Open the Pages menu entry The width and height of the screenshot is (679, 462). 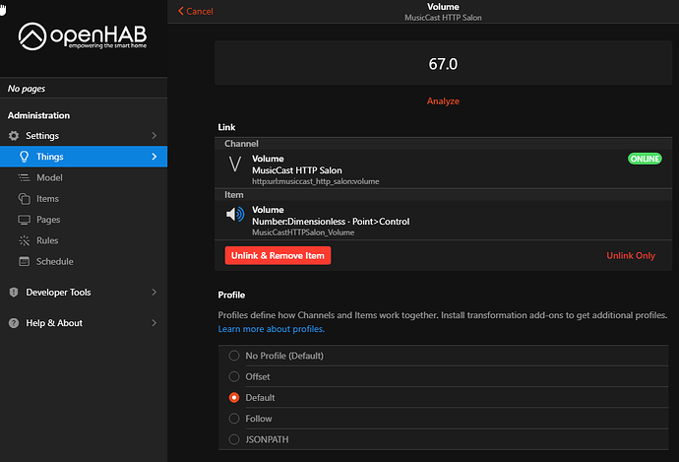tap(84, 220)
